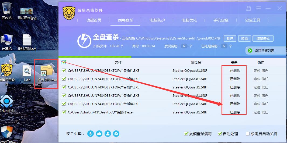This screenshot has height=143, width=287.
Task: Click Stealer.QQpass!1.648F in lowercase Desktop row
Action: coord(190,112)
